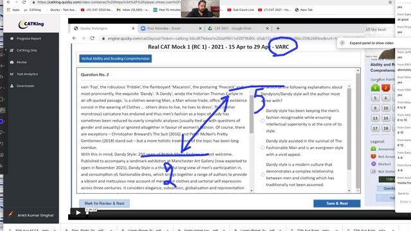411x231 pixels.
Task: Click the engine.quizky.com address bar
Action: tap(220, 38)
